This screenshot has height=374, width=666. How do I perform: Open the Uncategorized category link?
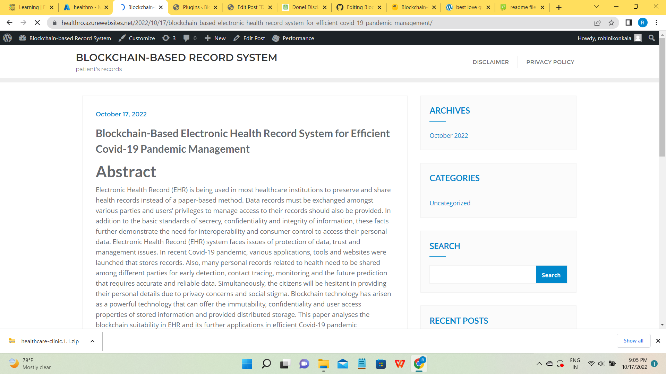click(x=450, y=203)
